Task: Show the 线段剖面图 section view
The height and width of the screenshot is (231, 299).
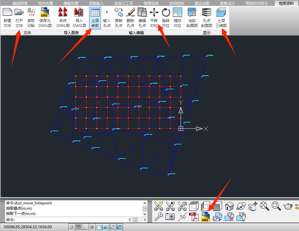Action: [192, 18]
